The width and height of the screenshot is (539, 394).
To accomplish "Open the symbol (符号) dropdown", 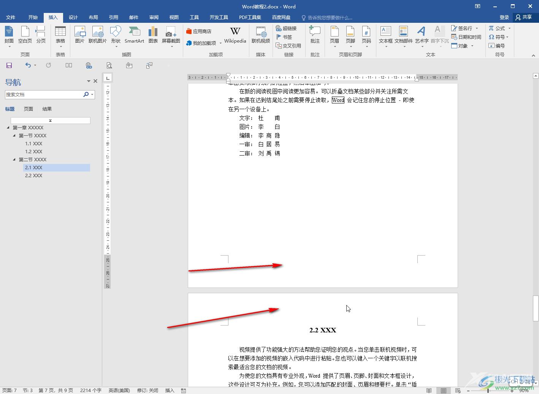I will (x=498, y=37).
